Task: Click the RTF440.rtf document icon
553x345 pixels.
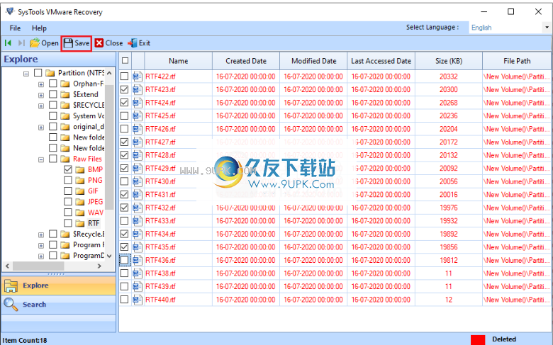Action: pos(138,300)
